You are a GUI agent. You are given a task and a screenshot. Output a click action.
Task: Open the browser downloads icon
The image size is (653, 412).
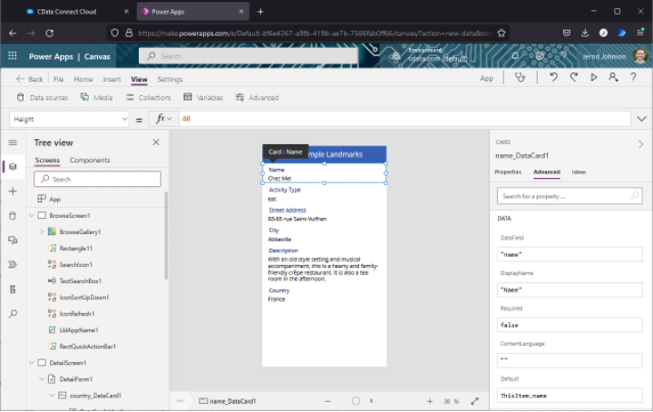[x=585, y=33]
